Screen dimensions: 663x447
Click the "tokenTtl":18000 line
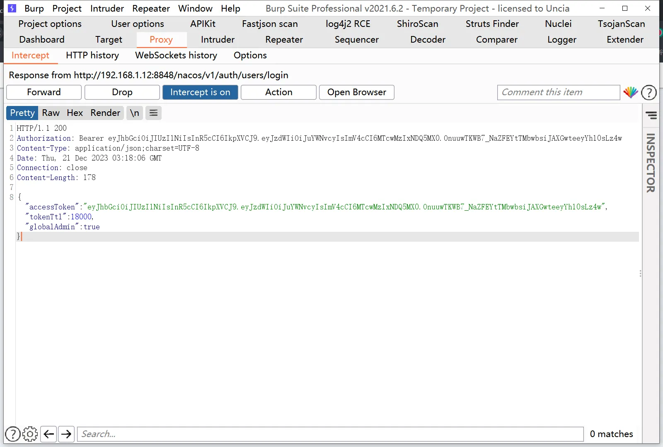coord(60,217)
